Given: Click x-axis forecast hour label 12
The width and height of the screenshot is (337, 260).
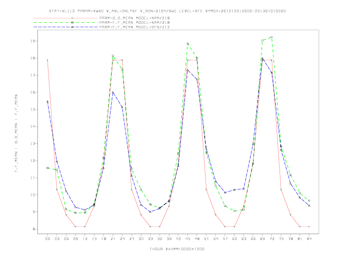Looking at the screenshot, I should click(x=85, y=239).
